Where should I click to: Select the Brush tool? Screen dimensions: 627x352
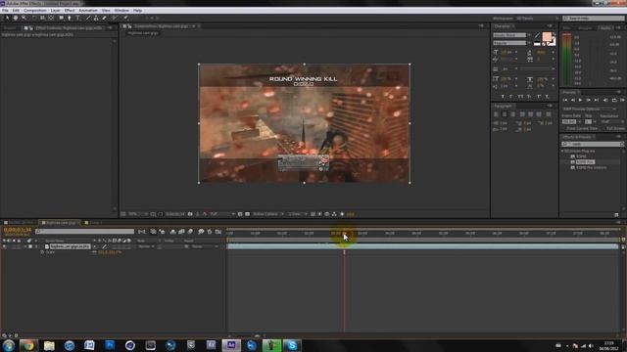[x=87, y=18]
